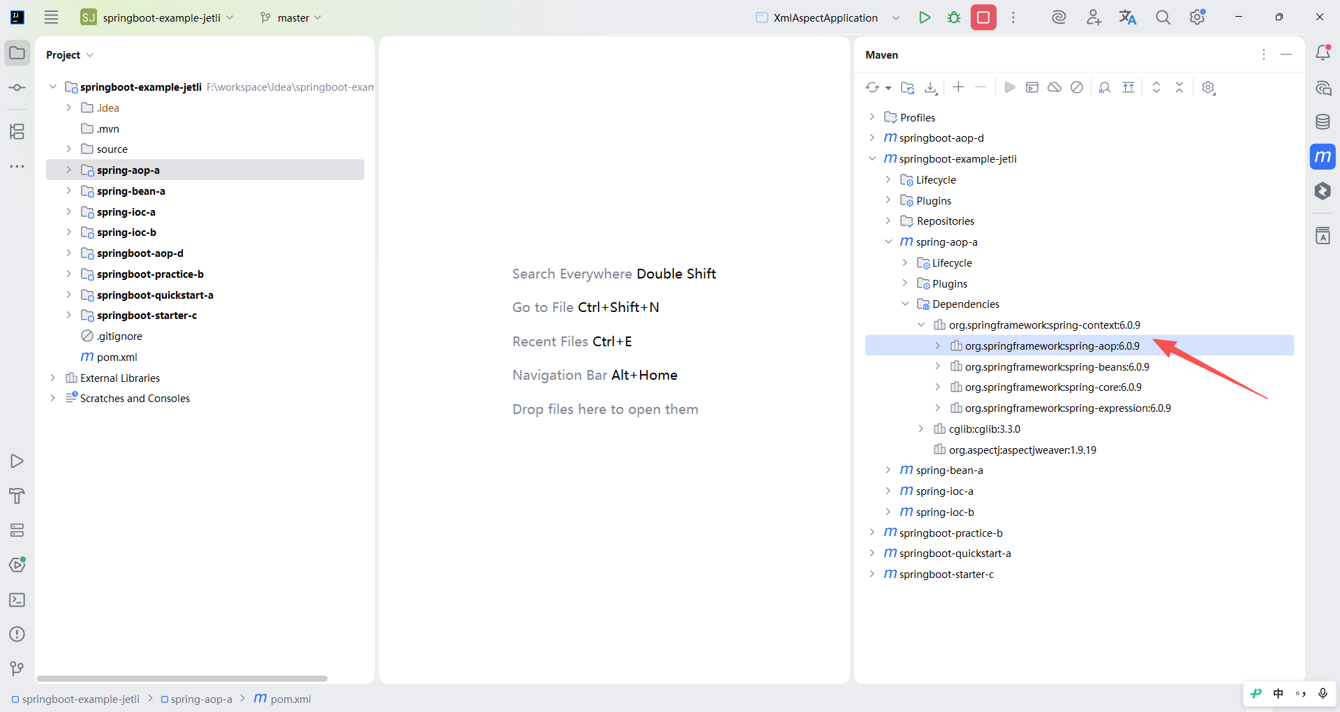The image size is (1340, 712).
Task: Select the spring-aop-a project folder
Action: pyautogui.click(x=205, y=170)
